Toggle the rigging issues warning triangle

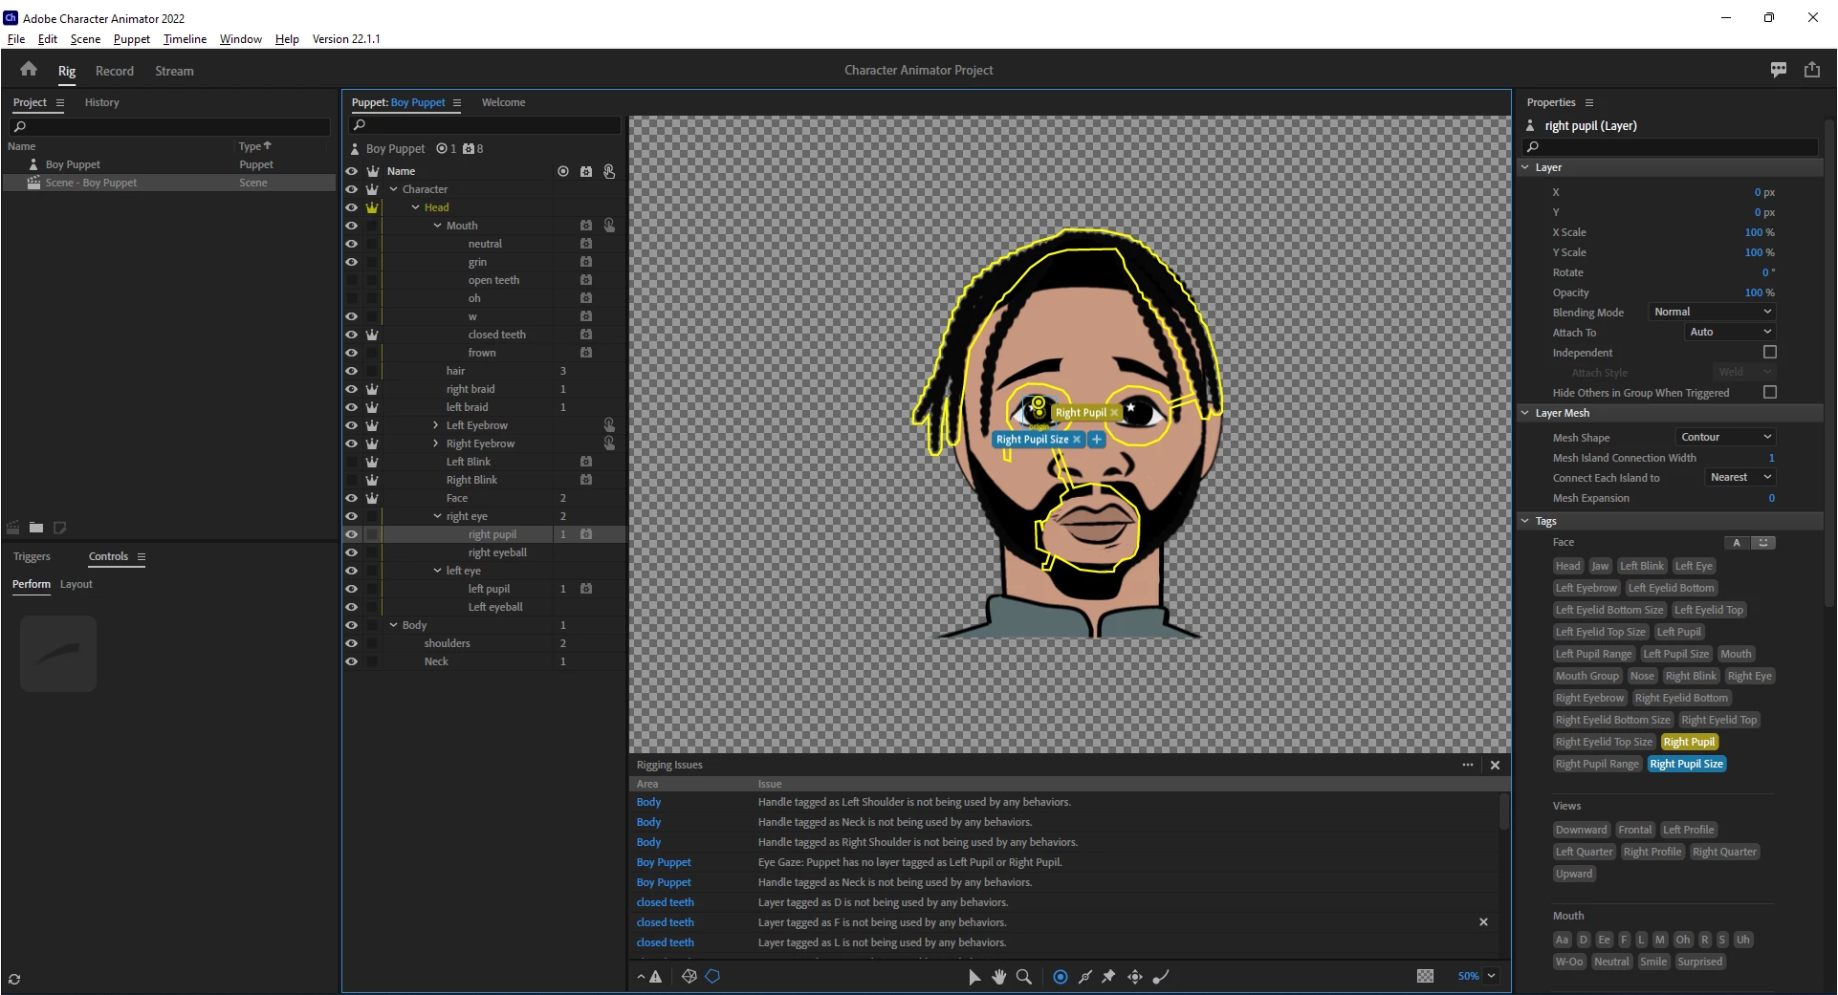pos(655,977)
